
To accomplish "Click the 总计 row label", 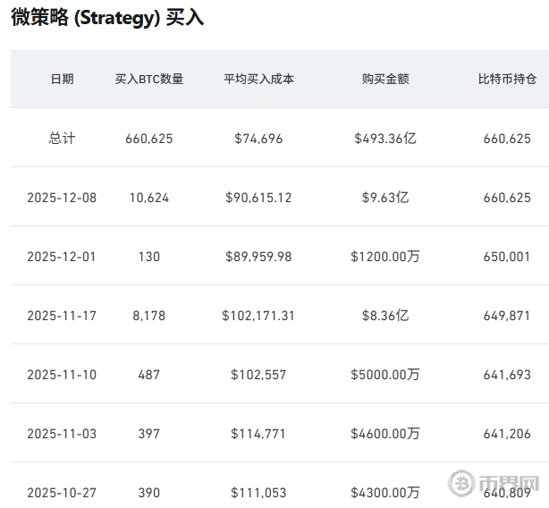I will coord(62,138).
